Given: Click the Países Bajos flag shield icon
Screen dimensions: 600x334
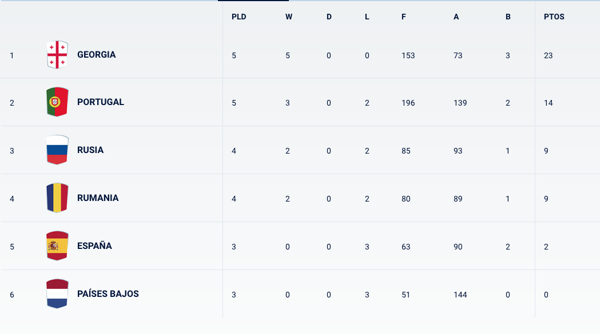Looking at the screenshot, I should point(57,294).
